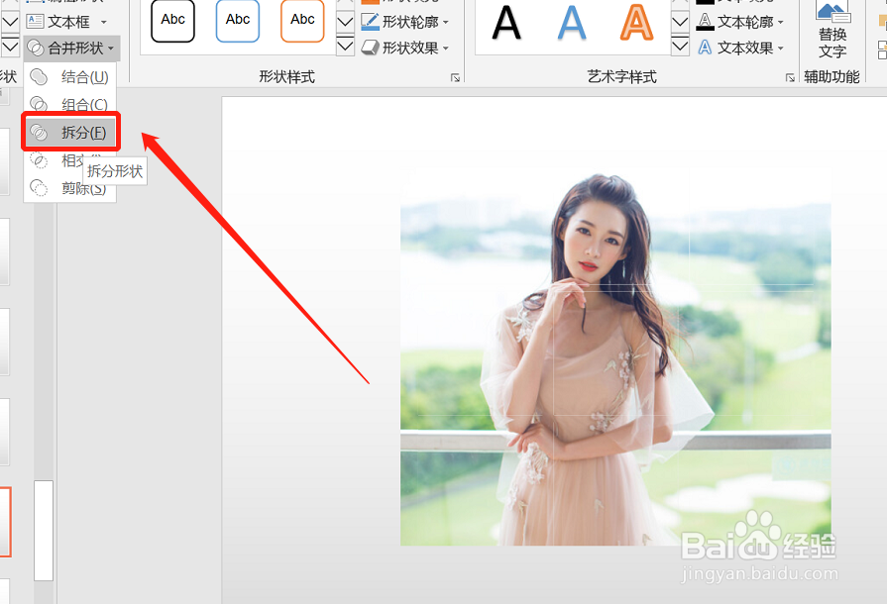The height and width of the screenshot is (604, 887).
Task: Open 形状样式 dialog launcher
Action: pyautogui.click(x=455, y=78)
